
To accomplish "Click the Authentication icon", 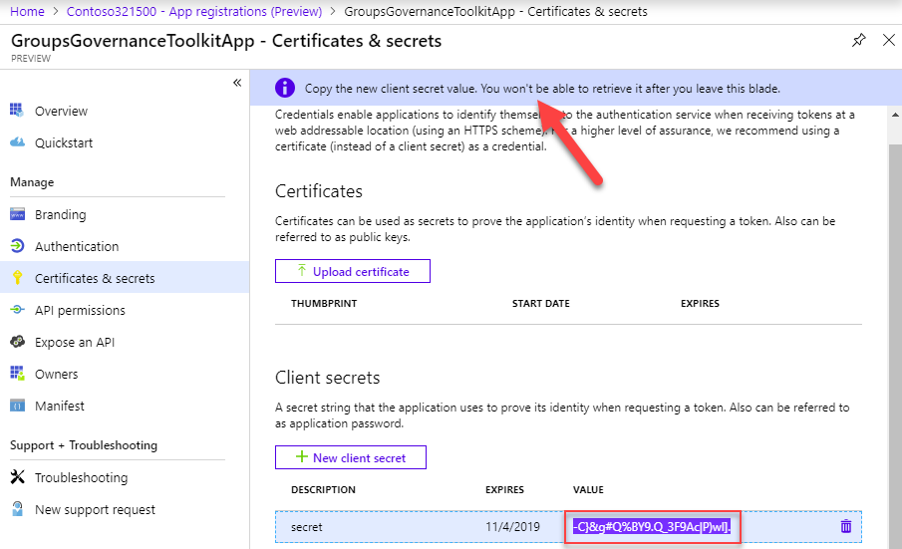I will 17,246.
